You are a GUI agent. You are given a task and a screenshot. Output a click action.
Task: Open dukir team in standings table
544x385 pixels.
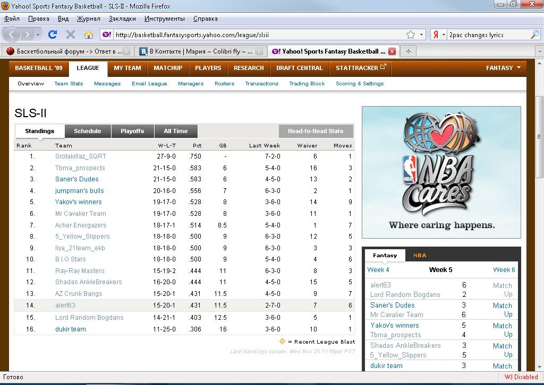[71, 329]
